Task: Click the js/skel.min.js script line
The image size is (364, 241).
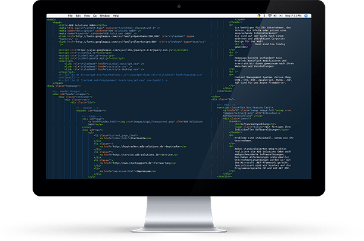Action: click(x=86, y=55)
